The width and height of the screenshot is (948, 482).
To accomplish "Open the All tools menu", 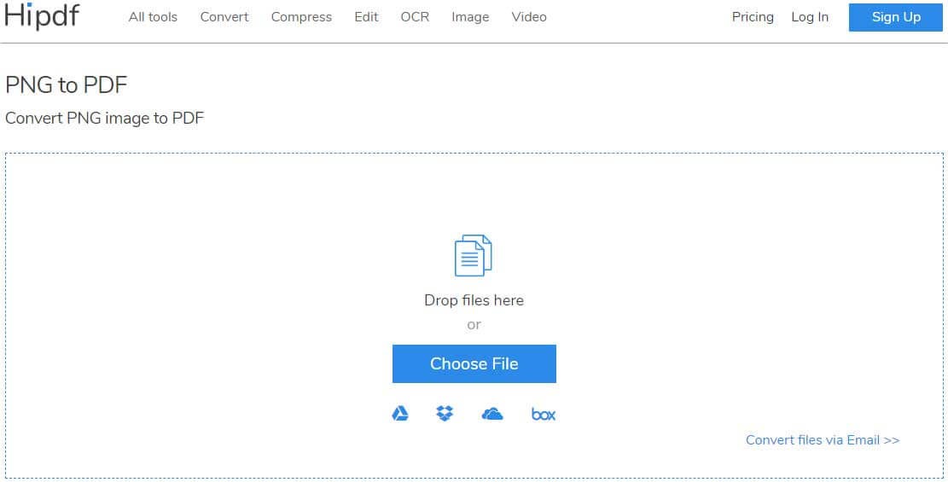I will click(x=153, y=17).
